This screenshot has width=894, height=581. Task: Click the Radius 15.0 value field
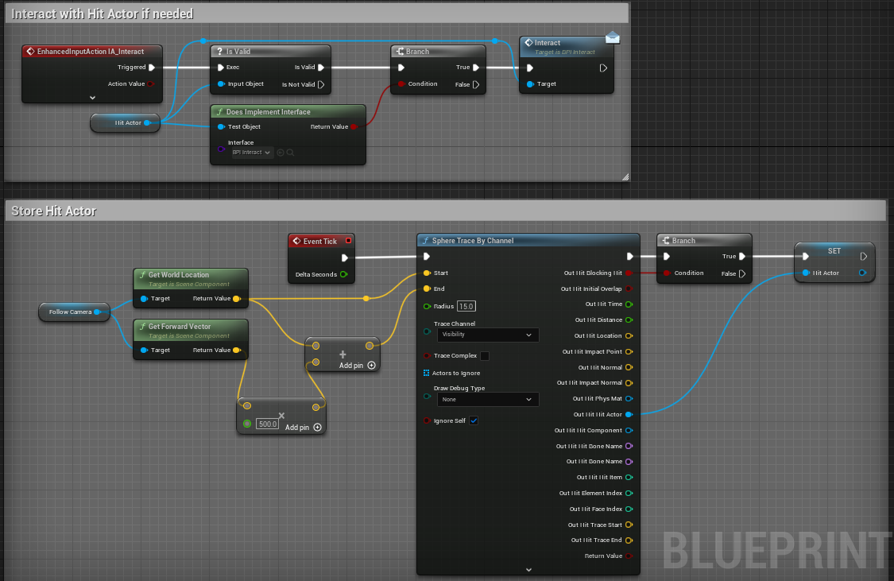pos(466,305)
